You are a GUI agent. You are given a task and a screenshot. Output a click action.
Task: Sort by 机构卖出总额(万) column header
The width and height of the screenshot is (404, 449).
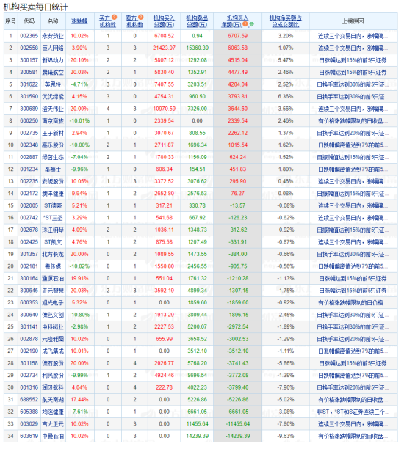[x=197, y=21]
